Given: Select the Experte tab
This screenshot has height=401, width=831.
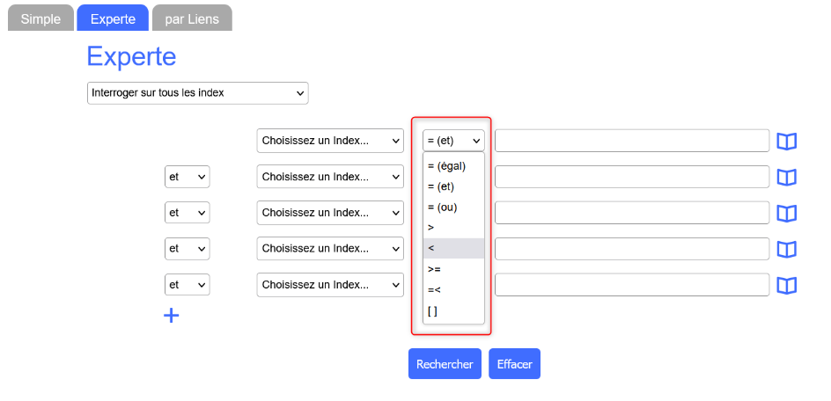Looking at the screenshot, I should (113, 18).
